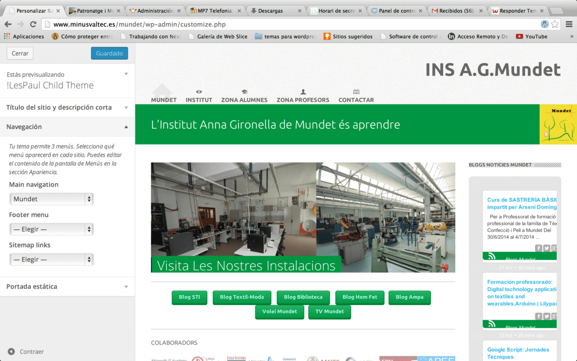The height and width of the screenshot is (361, 577).
Task: Open the Aplicaciones apps grid shortcut
Action: pyautogui.click(x=24, y=36)
